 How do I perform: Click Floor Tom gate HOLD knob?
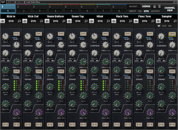tap(150, 96)
